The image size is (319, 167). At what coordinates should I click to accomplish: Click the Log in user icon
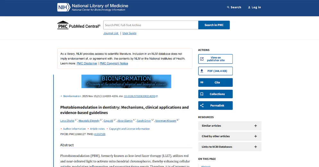coord(249,7)
